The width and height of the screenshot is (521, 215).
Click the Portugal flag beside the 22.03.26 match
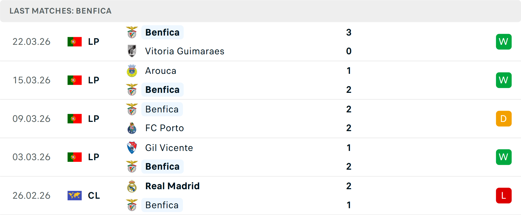point(75,42)
